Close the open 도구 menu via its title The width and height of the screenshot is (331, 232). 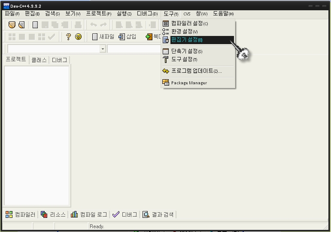[x=171, y=14]
